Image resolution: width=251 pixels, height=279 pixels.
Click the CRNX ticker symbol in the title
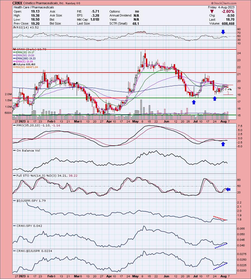(x=17, y=3)
